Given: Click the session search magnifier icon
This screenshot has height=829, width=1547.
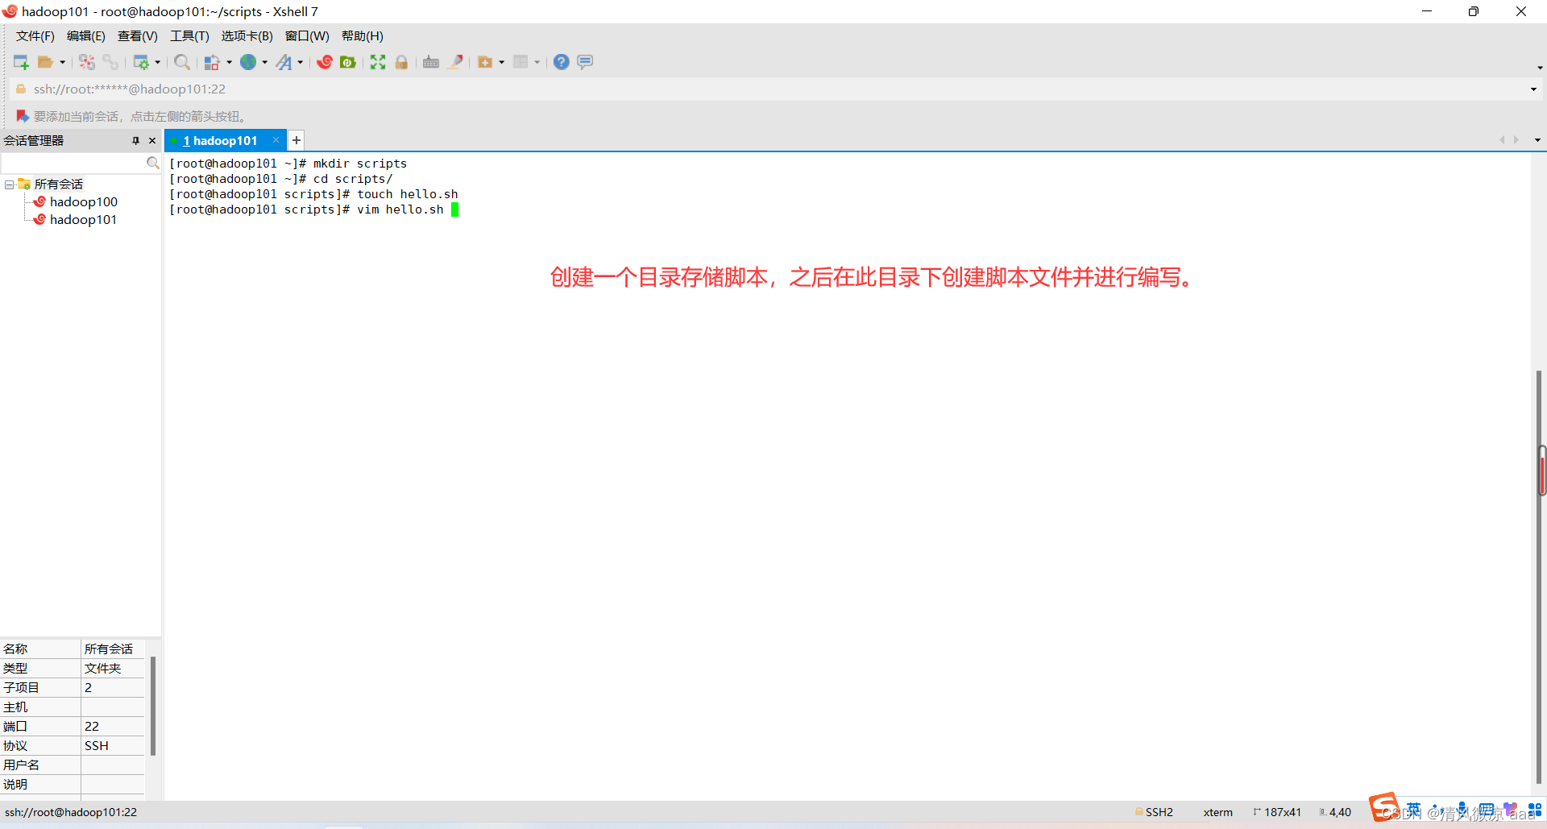Looking at the screenshot, I should point(153,164).
